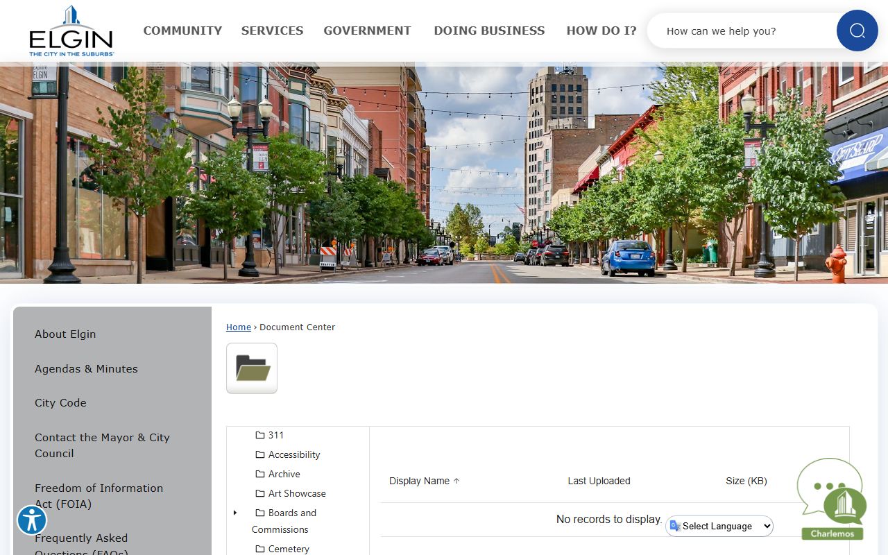Viewport: 888px width, 555px height.
Task: Click the Google Translate icon
Action: (674, 526)
